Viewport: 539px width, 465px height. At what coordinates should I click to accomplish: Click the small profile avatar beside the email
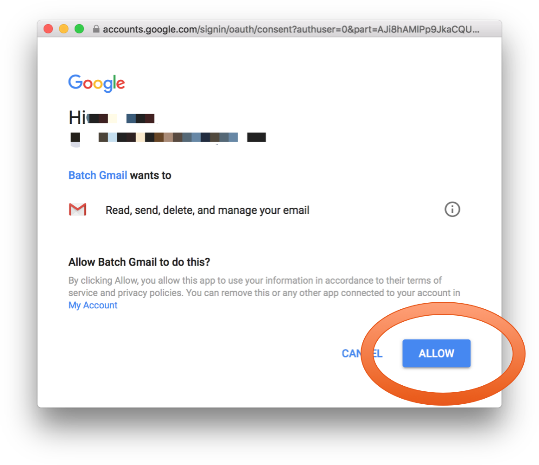coord(75,139)
